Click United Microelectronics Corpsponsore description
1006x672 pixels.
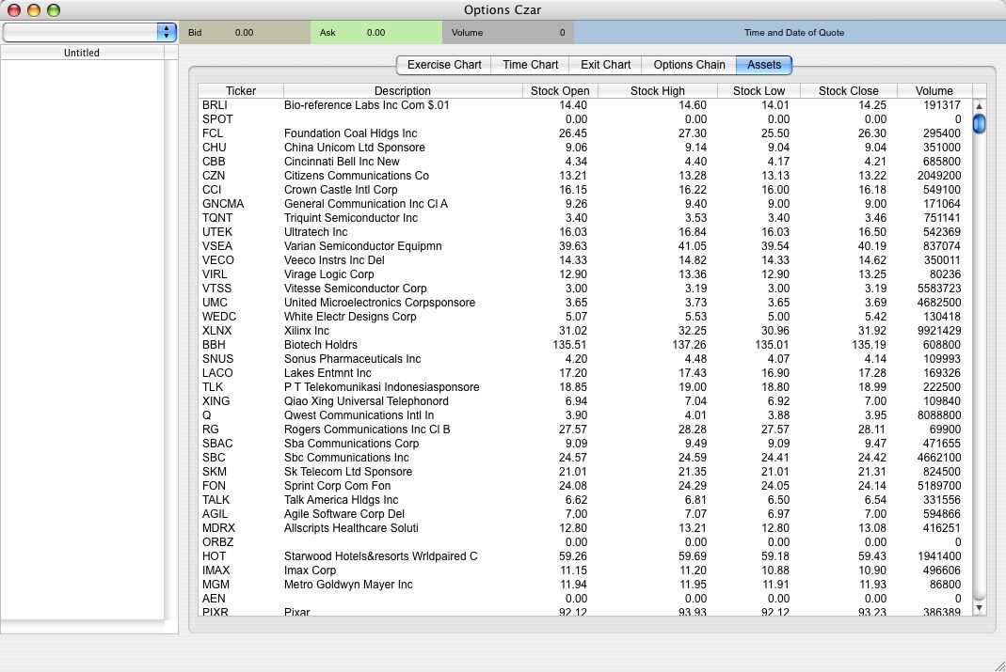point(379,303)
